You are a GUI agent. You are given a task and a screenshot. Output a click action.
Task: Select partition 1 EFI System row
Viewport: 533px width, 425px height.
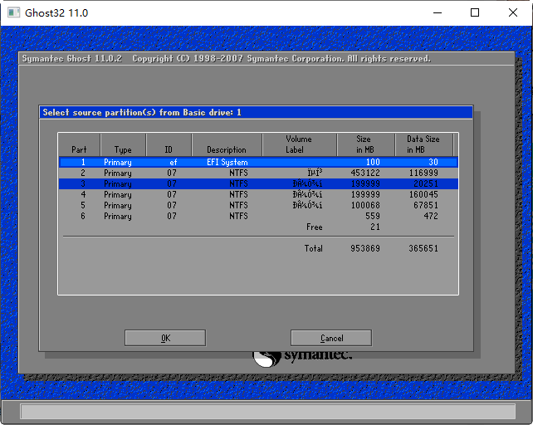257,163
